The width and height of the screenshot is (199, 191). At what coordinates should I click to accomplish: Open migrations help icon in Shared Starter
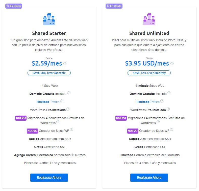tap(58, 122)
